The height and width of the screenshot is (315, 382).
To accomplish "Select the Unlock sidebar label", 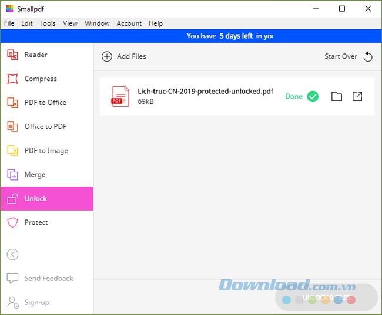I will [x=36, y=198].
